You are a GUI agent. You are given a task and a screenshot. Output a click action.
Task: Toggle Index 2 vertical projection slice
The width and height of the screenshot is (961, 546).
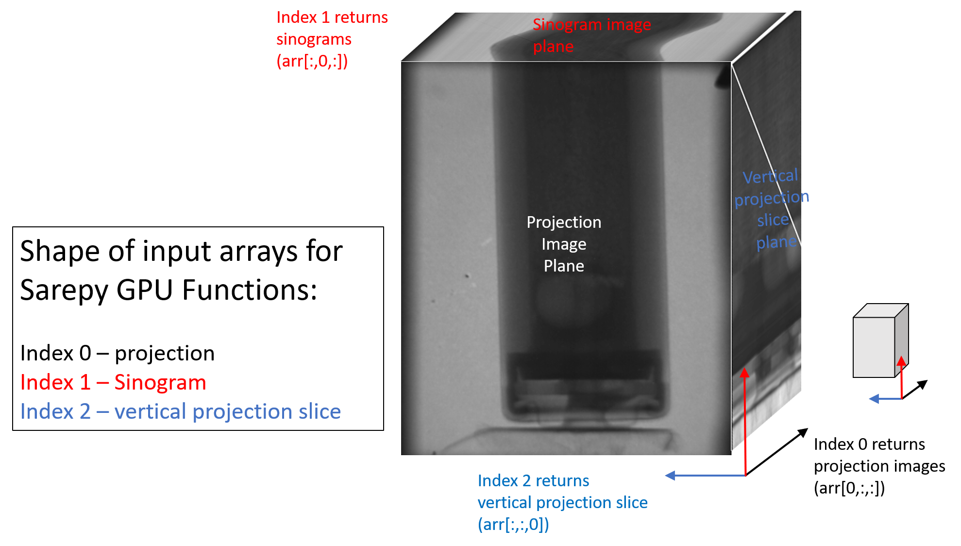click(x=152, y=409)
